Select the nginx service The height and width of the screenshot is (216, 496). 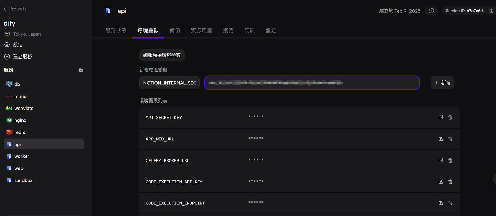[x=44, y=120]
